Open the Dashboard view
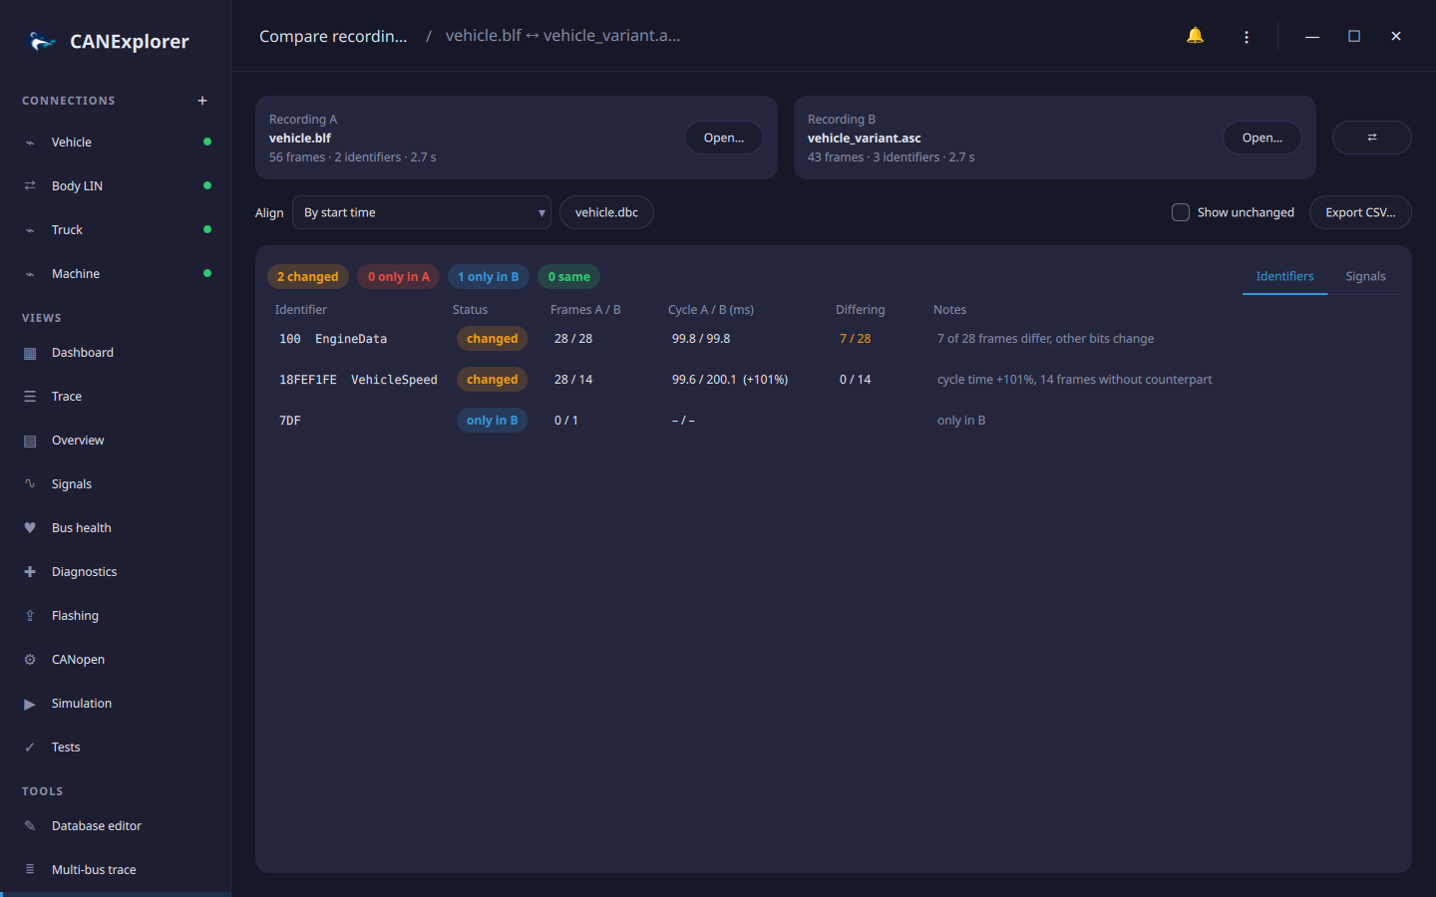The width and height of the screenshot is (1436, 897). click(116, 353)
